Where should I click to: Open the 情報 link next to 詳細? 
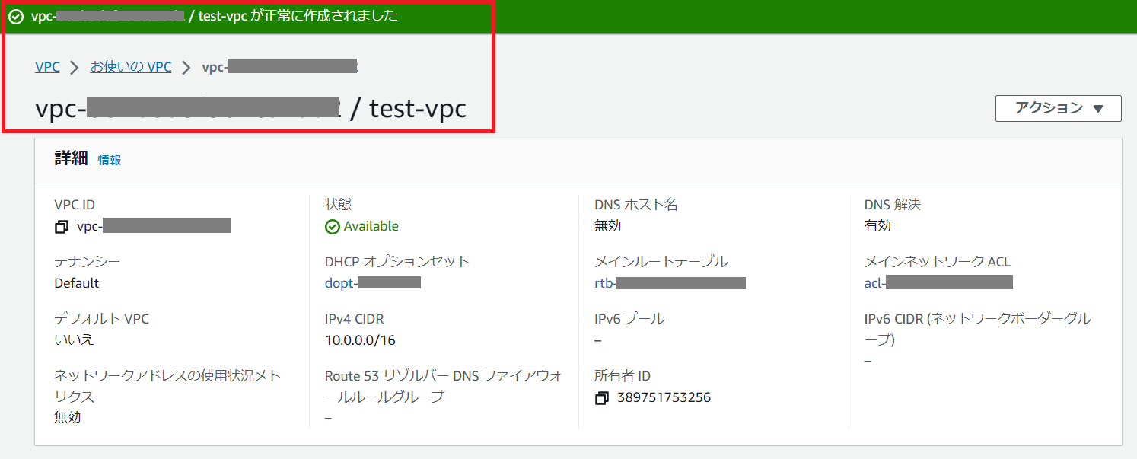pyautogui.click(x=109, y=160)
